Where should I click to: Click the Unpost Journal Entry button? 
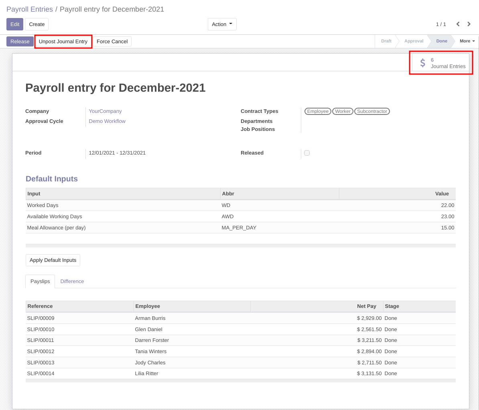[x=63, y=41]
